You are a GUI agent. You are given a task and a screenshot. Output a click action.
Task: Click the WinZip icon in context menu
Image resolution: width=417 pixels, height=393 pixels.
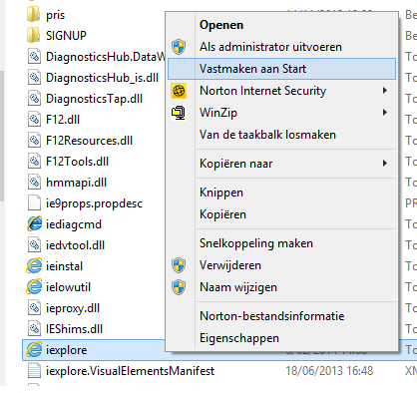tap(179, 113)
